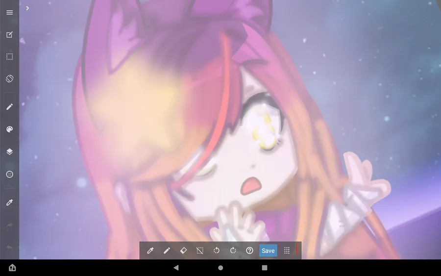Select the pen tool in bottom toolbar

click(x=167, y=251)
